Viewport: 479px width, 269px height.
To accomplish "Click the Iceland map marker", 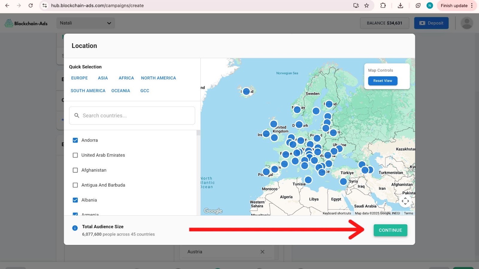I will coord(246,91).
